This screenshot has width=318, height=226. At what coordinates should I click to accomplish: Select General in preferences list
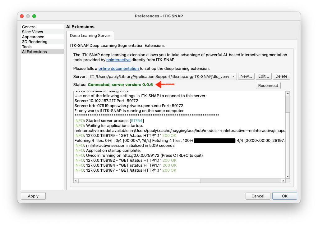(42, 27)
